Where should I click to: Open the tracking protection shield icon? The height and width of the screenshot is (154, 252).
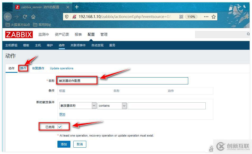click(67, 17)
